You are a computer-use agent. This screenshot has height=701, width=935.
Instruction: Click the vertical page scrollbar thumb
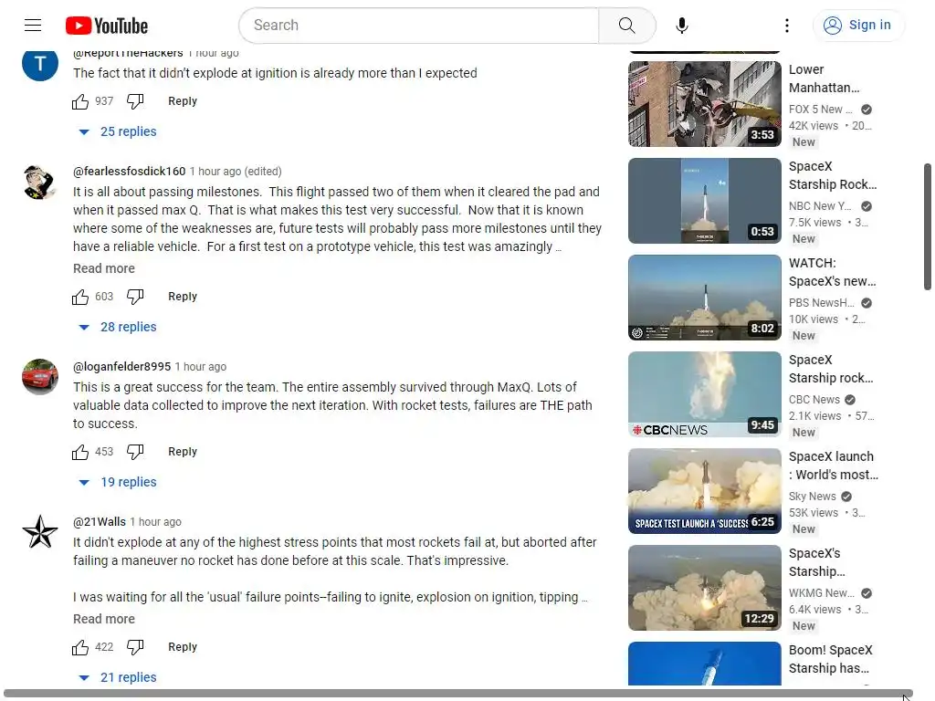point(928,226)
